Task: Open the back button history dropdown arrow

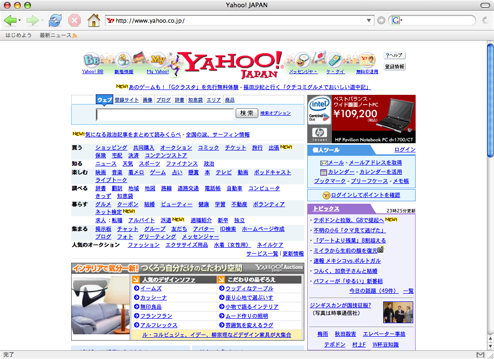Action: point(19,20)
